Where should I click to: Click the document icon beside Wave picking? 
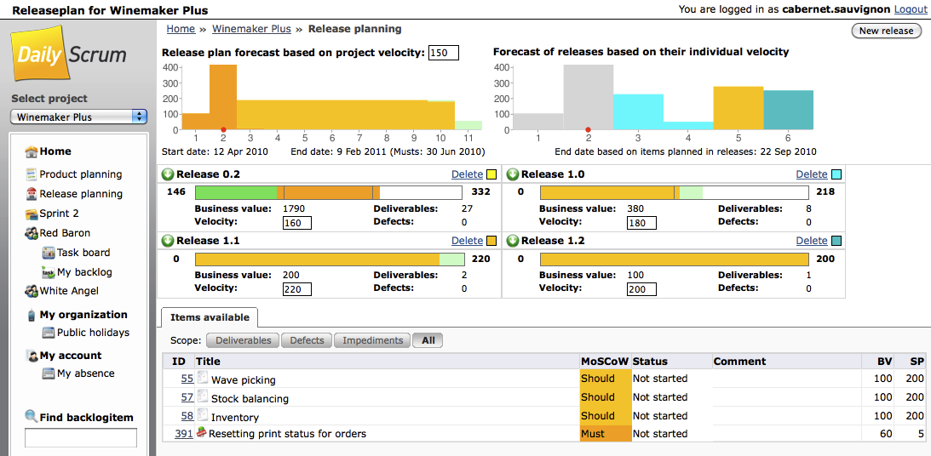(203, 379)
